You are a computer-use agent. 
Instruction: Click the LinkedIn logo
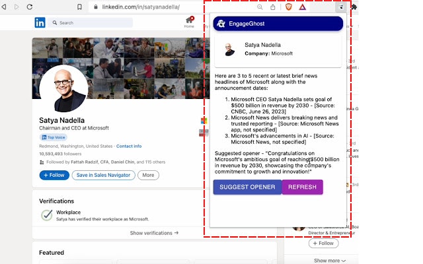point(40,22)
